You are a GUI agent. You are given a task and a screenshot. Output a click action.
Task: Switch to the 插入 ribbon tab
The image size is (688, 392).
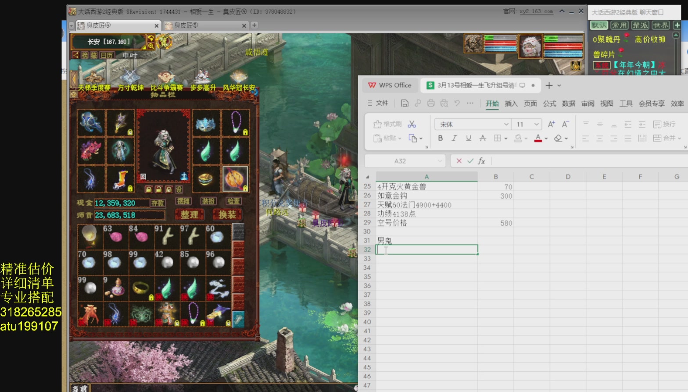click(511, 103)
